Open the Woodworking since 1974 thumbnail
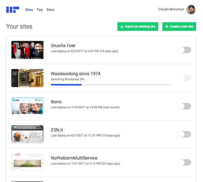Screen dimensions: 203x182 click(27, 78)
